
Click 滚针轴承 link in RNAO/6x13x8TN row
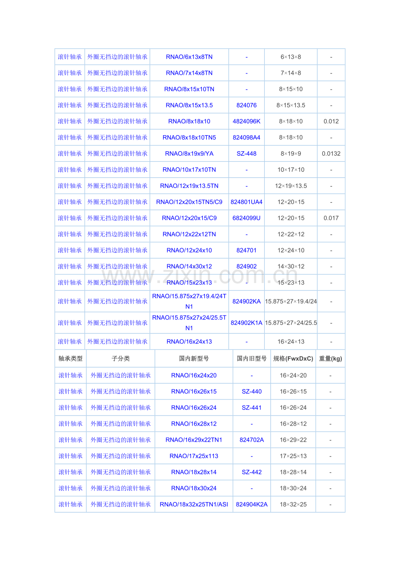pos(70,57)
